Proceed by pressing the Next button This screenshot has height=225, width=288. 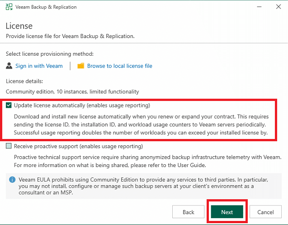coord(227,212)
